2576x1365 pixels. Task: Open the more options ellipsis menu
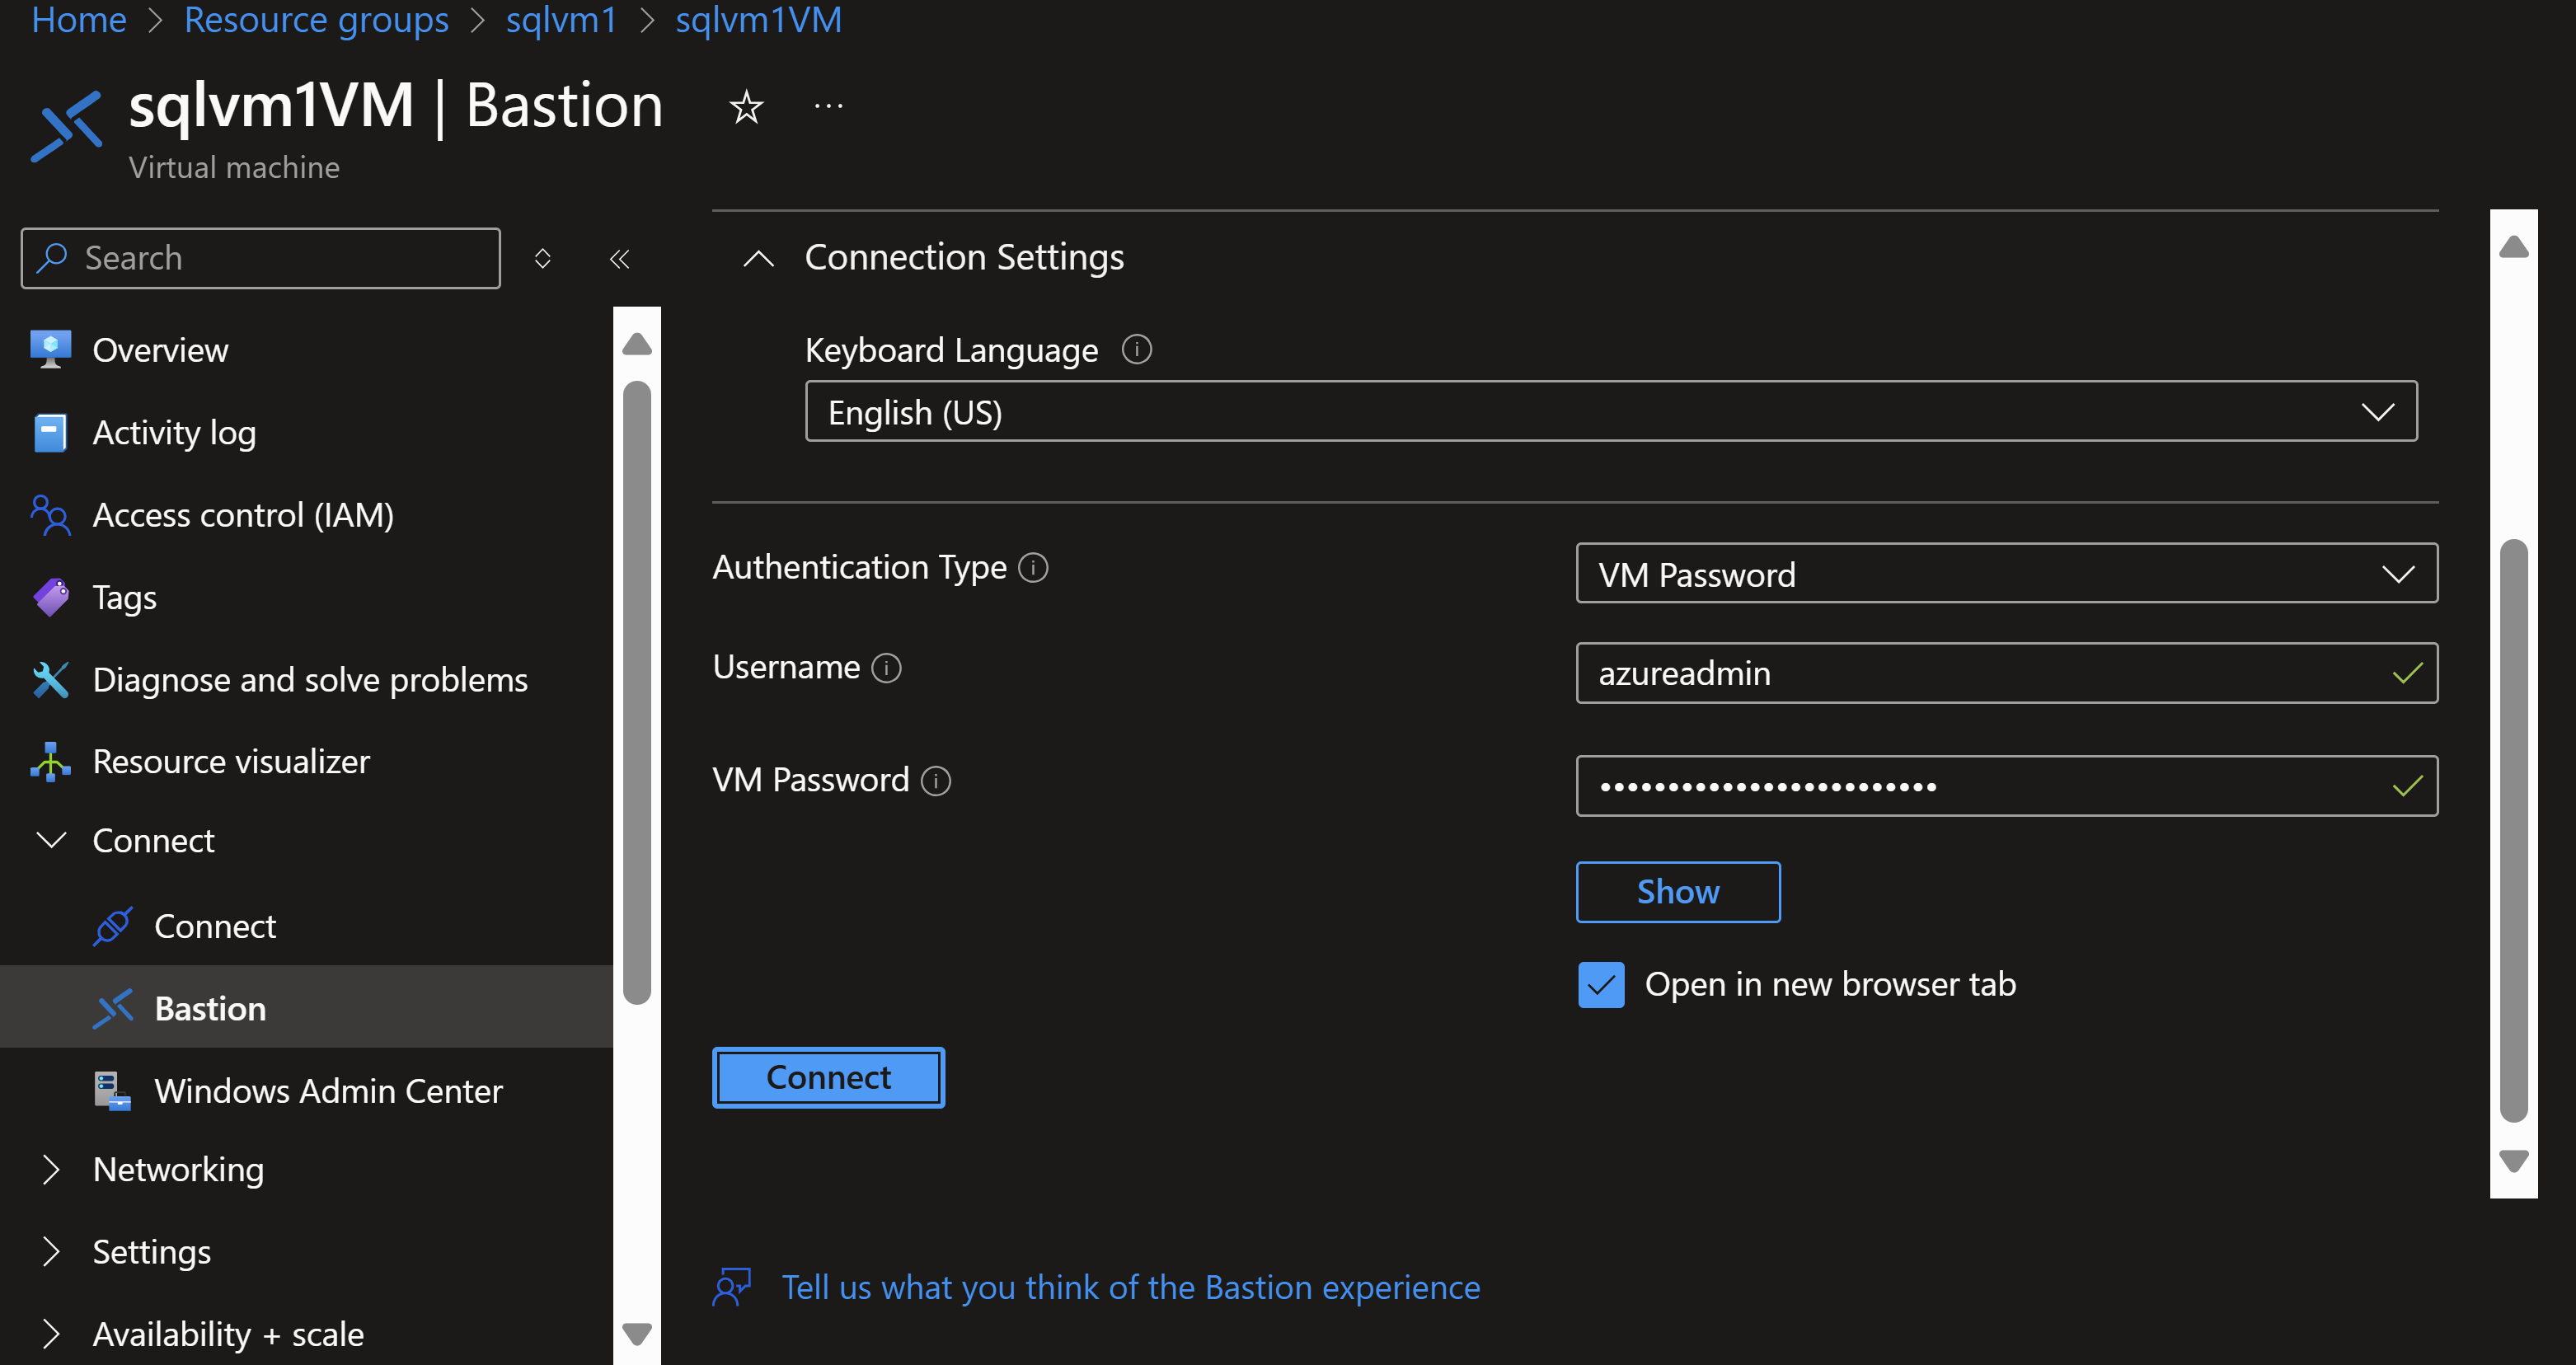coord(828,107)
